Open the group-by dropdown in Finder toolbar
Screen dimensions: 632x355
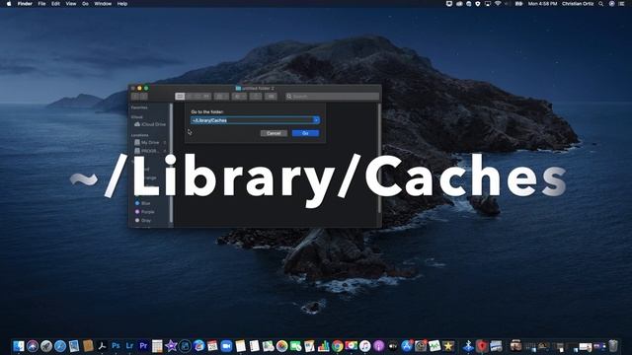[221, 97]
